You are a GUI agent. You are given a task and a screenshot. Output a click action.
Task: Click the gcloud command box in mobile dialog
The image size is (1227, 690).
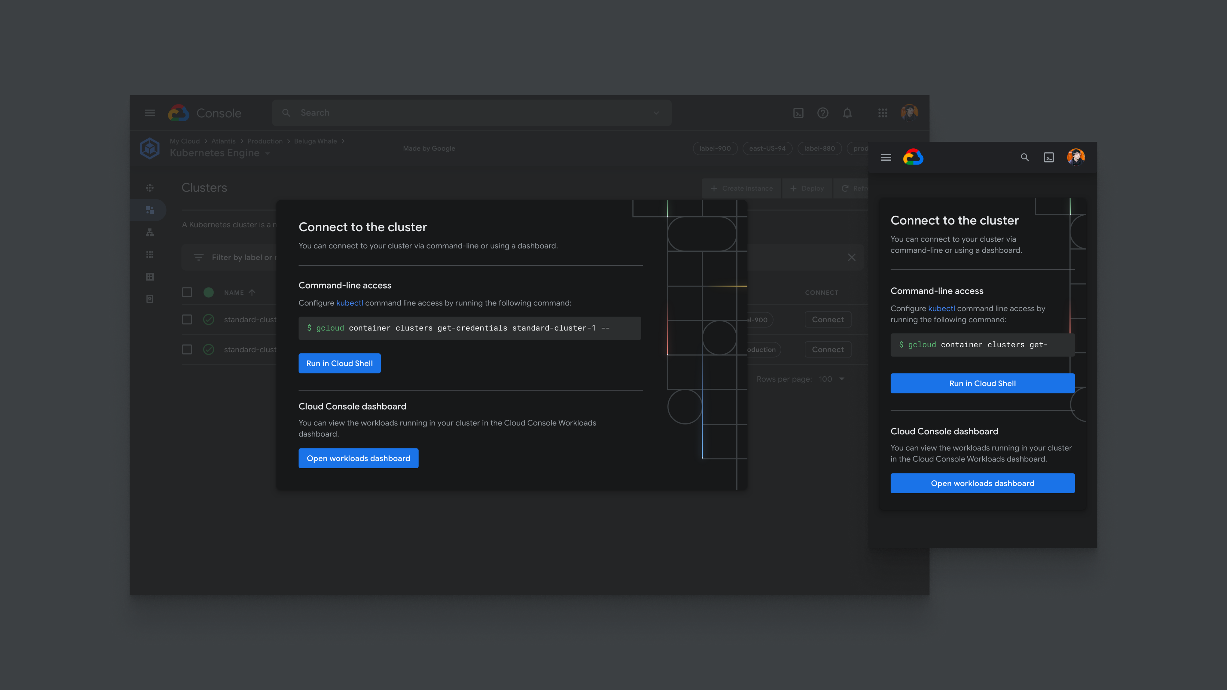click(x=983, y=345)
